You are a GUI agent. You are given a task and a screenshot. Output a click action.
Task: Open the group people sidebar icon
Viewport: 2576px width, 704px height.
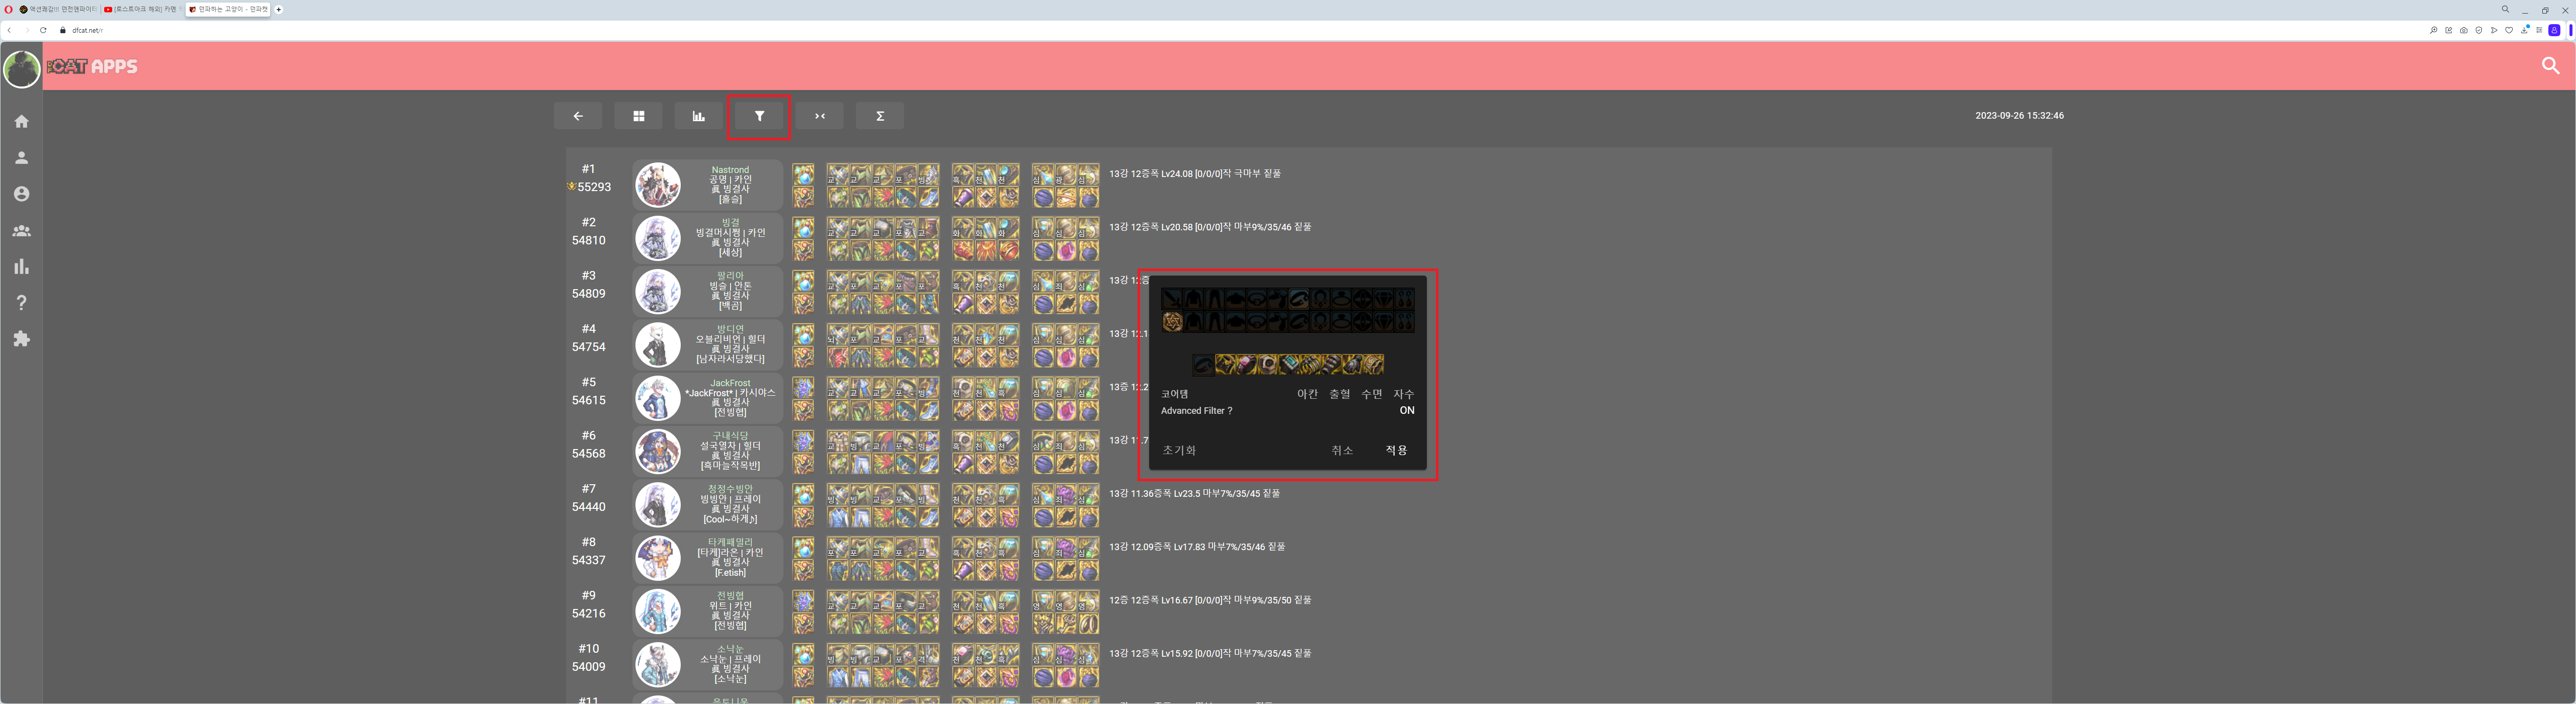[x=21, y=230]
